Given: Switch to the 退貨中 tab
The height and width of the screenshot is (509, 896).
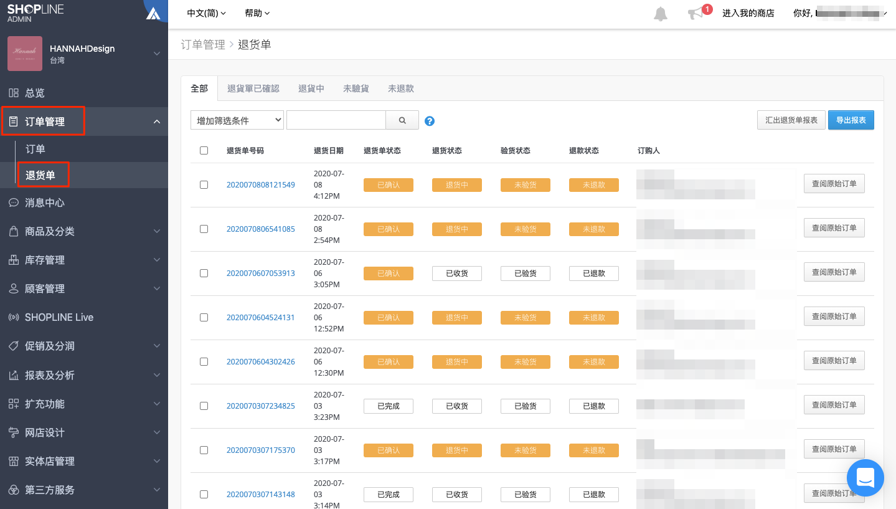Looking at the screenshot, I should (311, 88).
